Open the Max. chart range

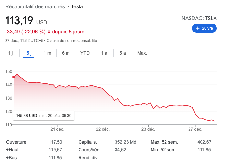click(142, 53)
